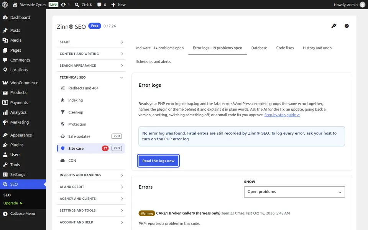
Task: Open the updates icon in admin bar
Action: coord(65,5)
